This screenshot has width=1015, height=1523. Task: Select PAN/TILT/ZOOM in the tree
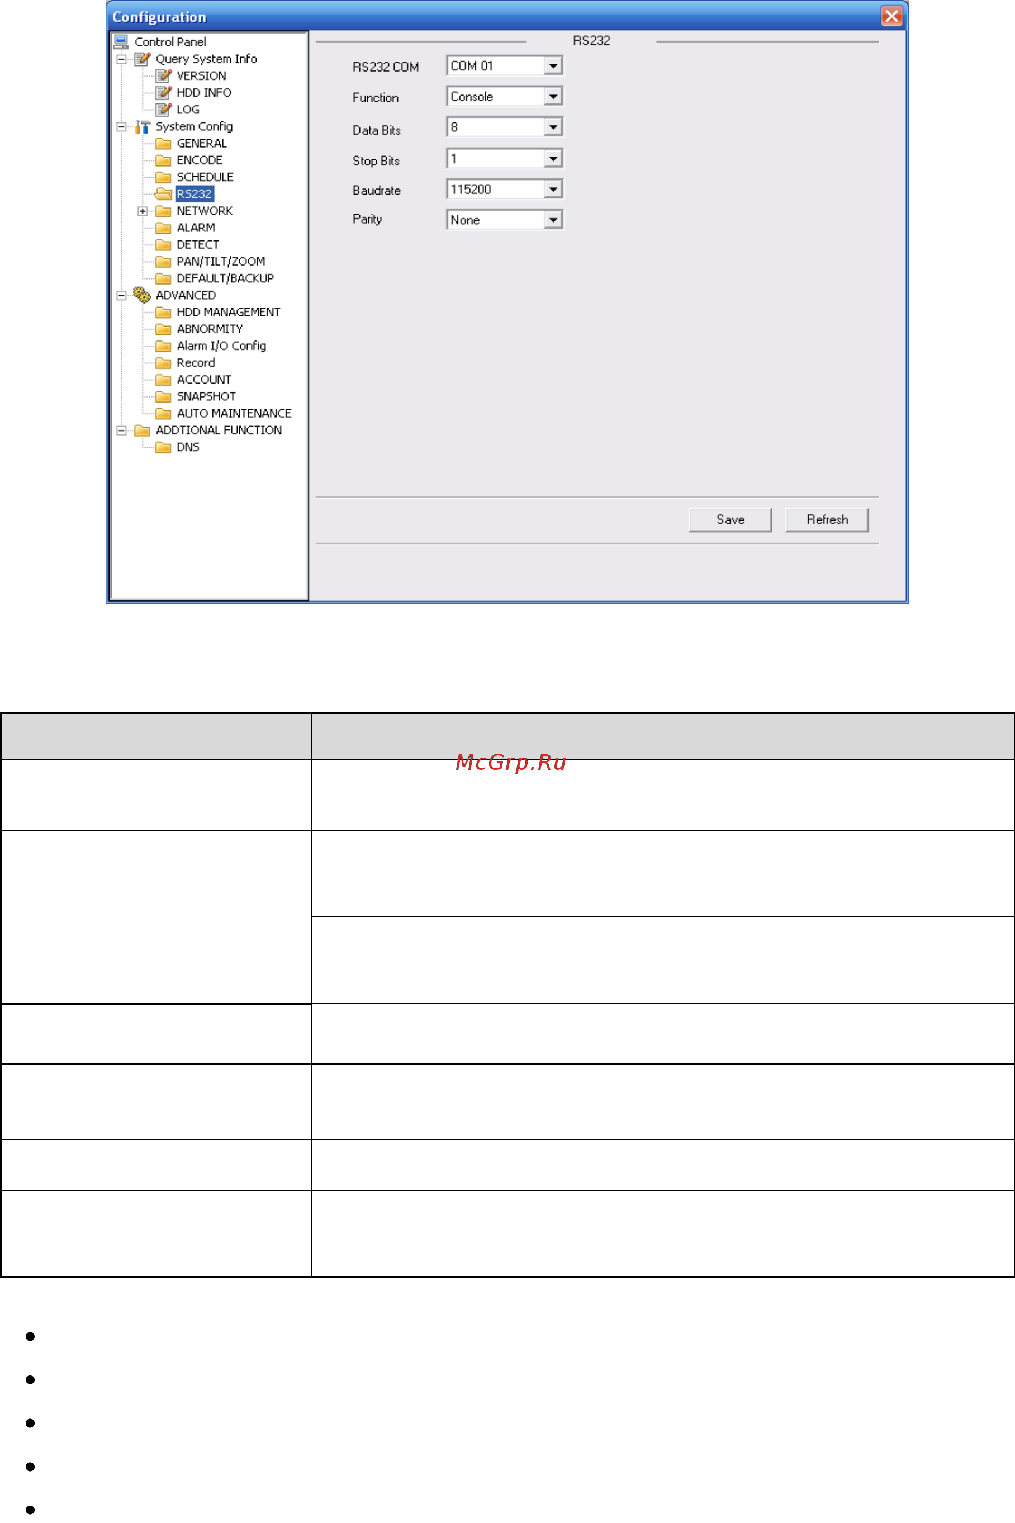[x=221, y=262]
